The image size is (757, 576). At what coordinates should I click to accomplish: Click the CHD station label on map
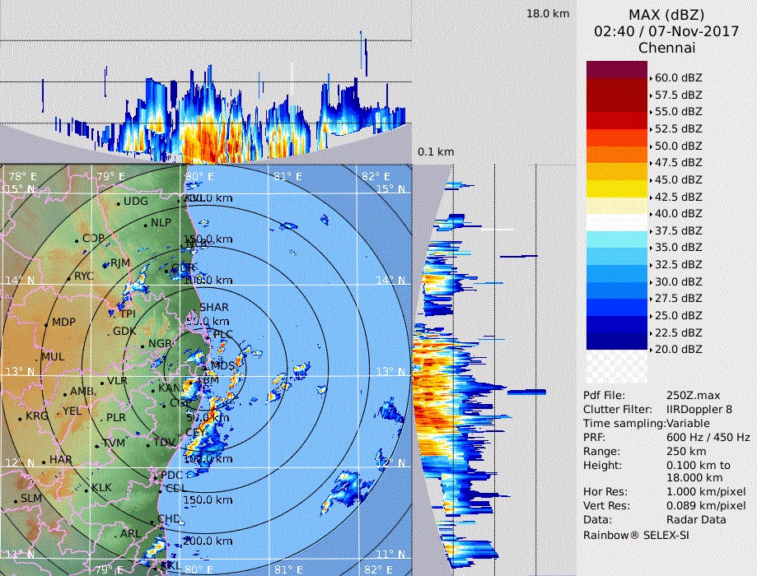coord(169,519)
